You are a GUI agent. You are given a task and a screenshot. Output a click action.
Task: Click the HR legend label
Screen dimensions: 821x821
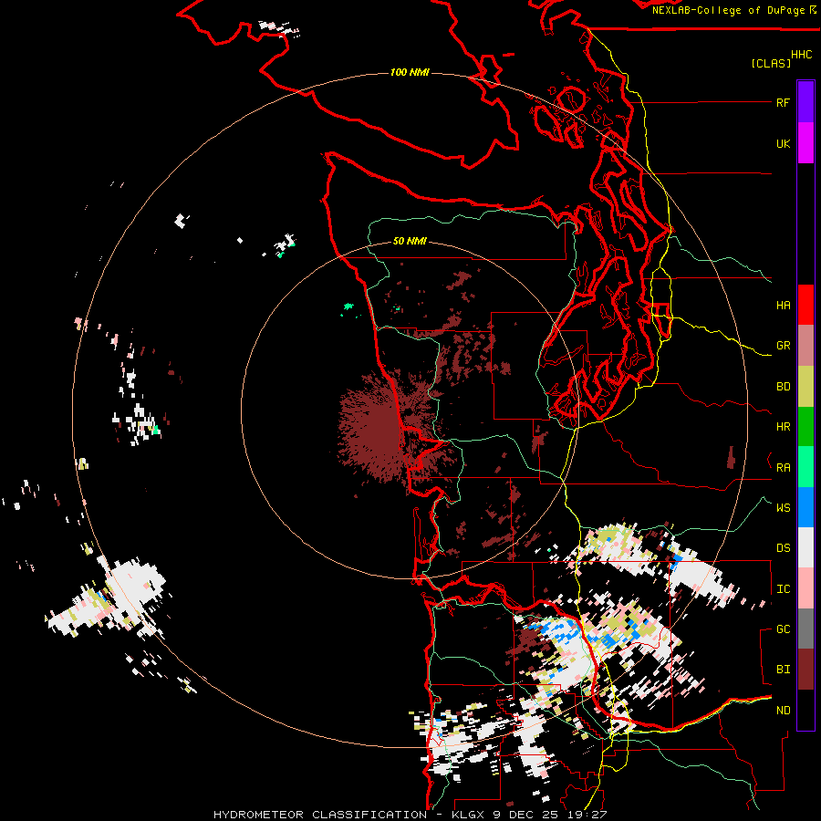(x=783, y=427)
